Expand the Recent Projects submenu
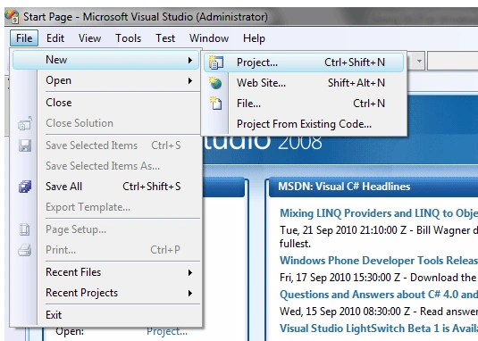 tap(106, 293)
